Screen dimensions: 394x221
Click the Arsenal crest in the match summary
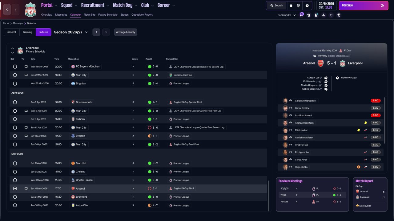pos(321,63)
